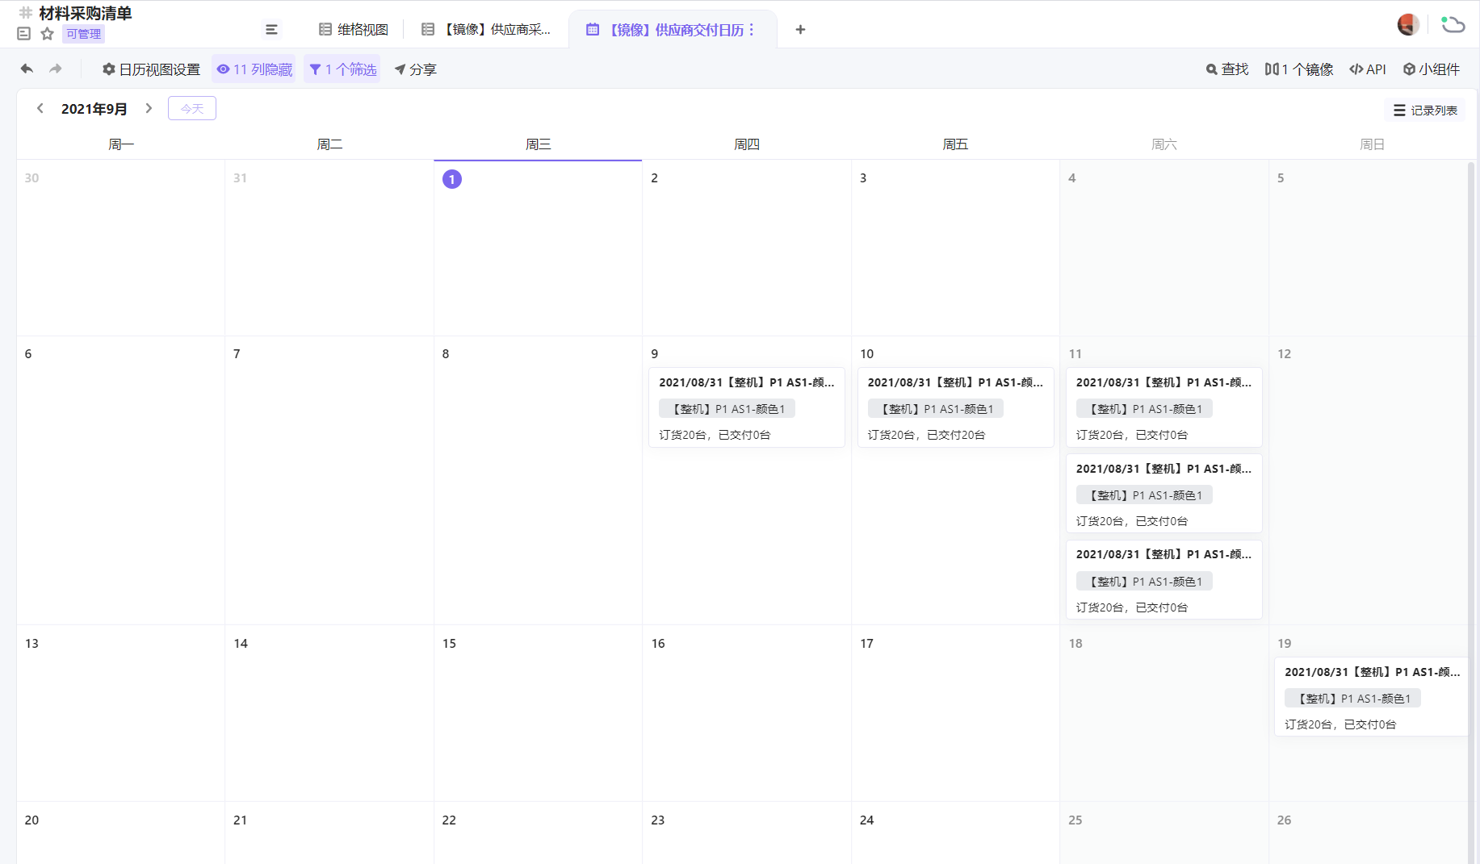
Task: Toggle the 记录列表 record list panel
Action: click(x=1425, y=111)
